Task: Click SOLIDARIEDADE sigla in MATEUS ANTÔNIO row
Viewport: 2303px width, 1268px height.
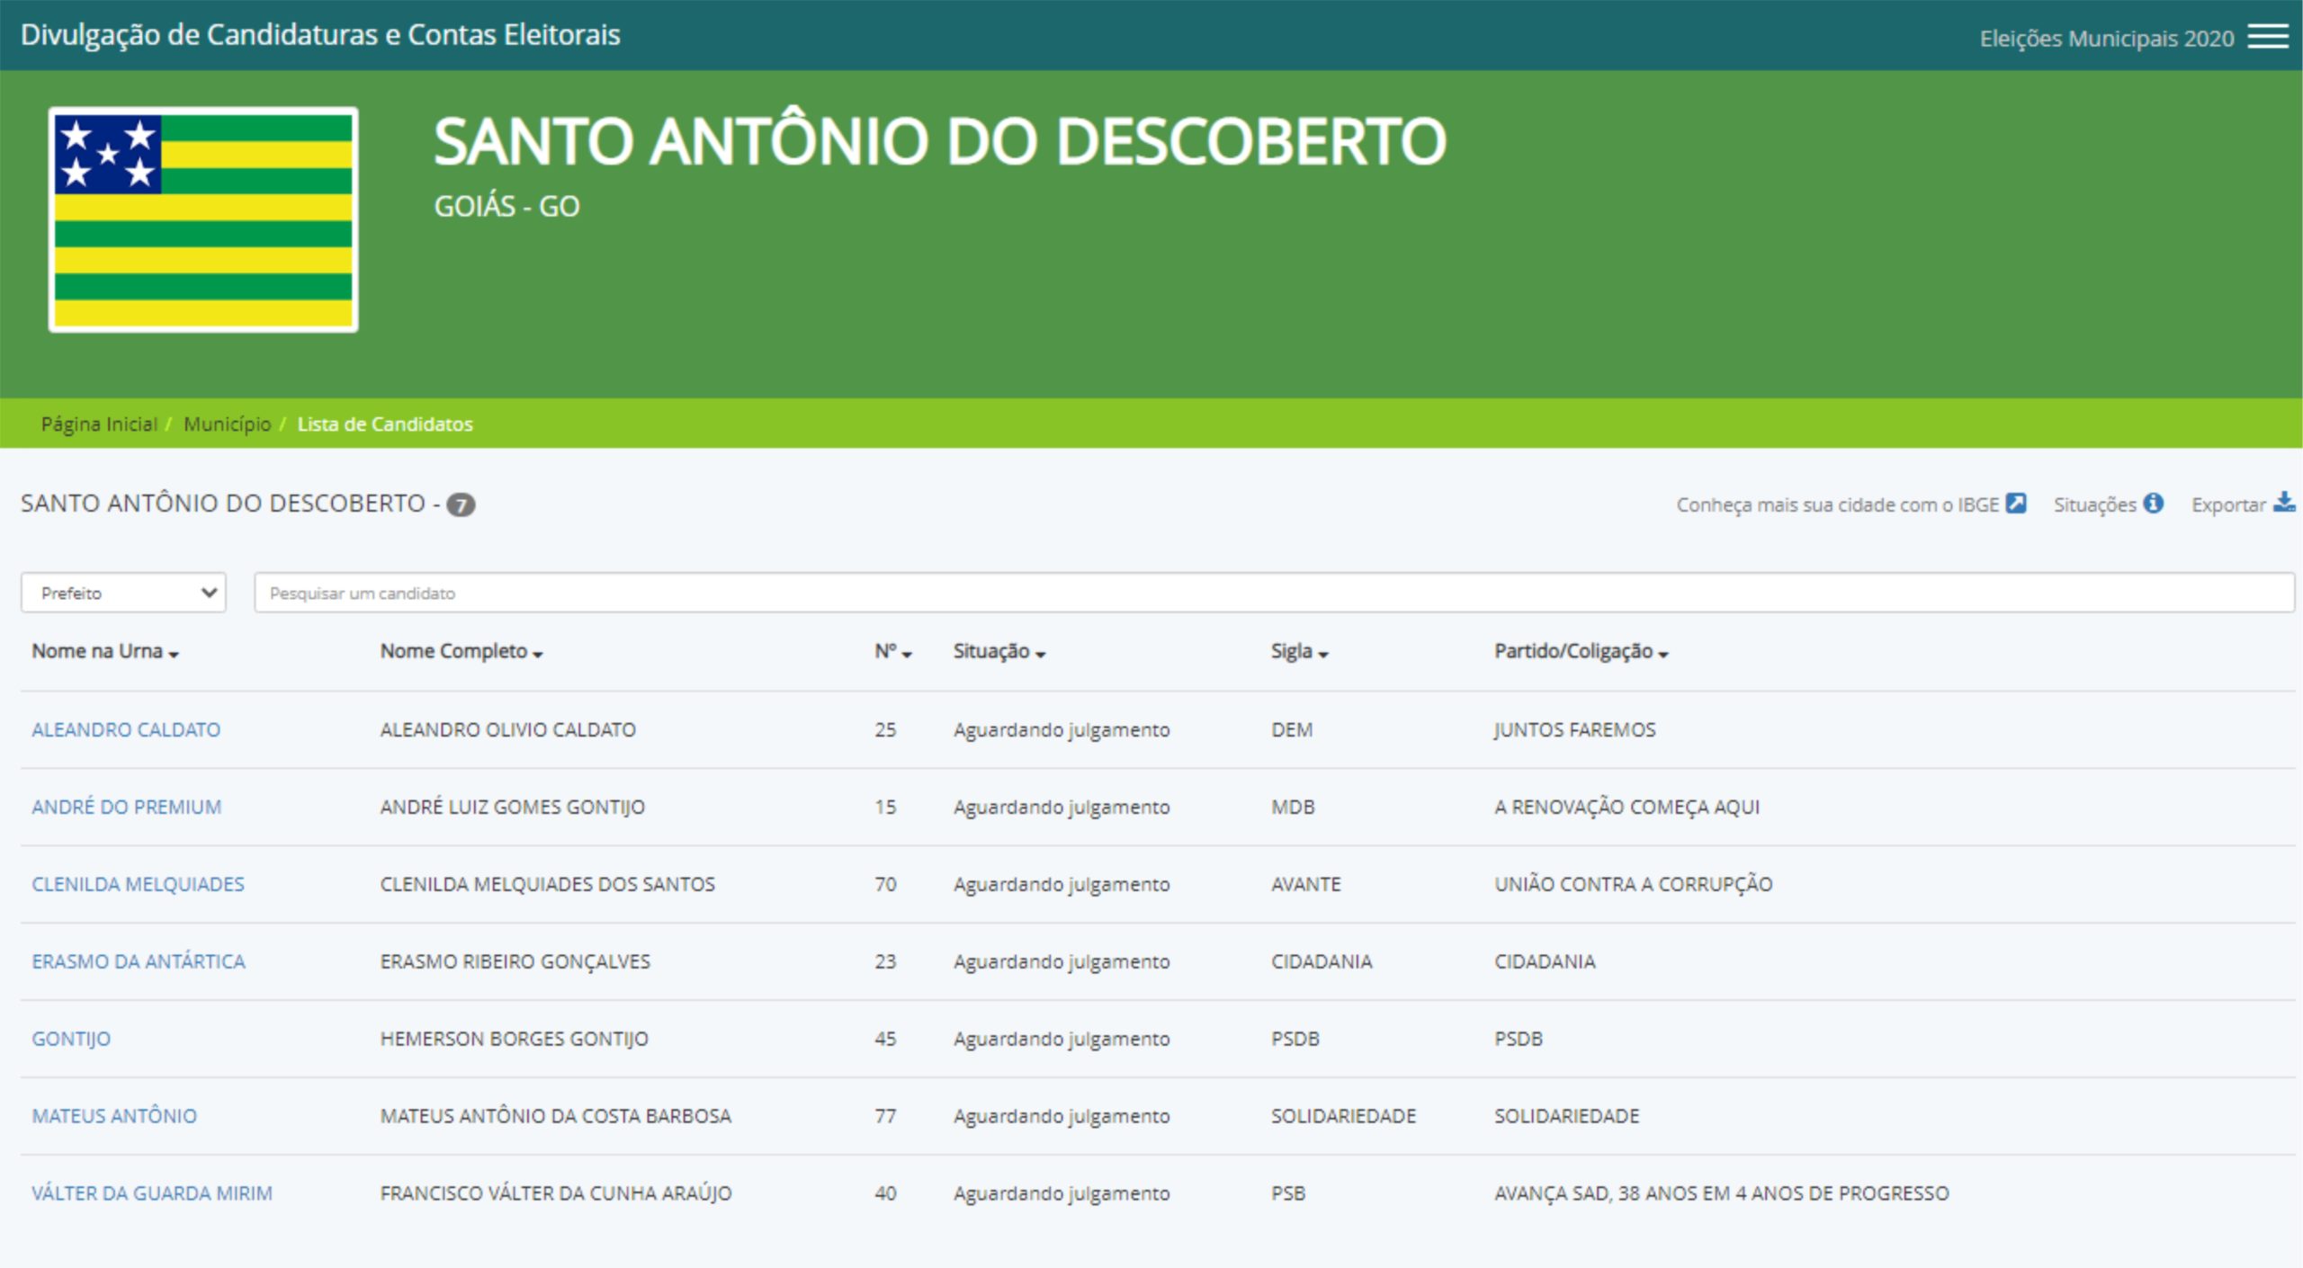Action: 1343,1116
